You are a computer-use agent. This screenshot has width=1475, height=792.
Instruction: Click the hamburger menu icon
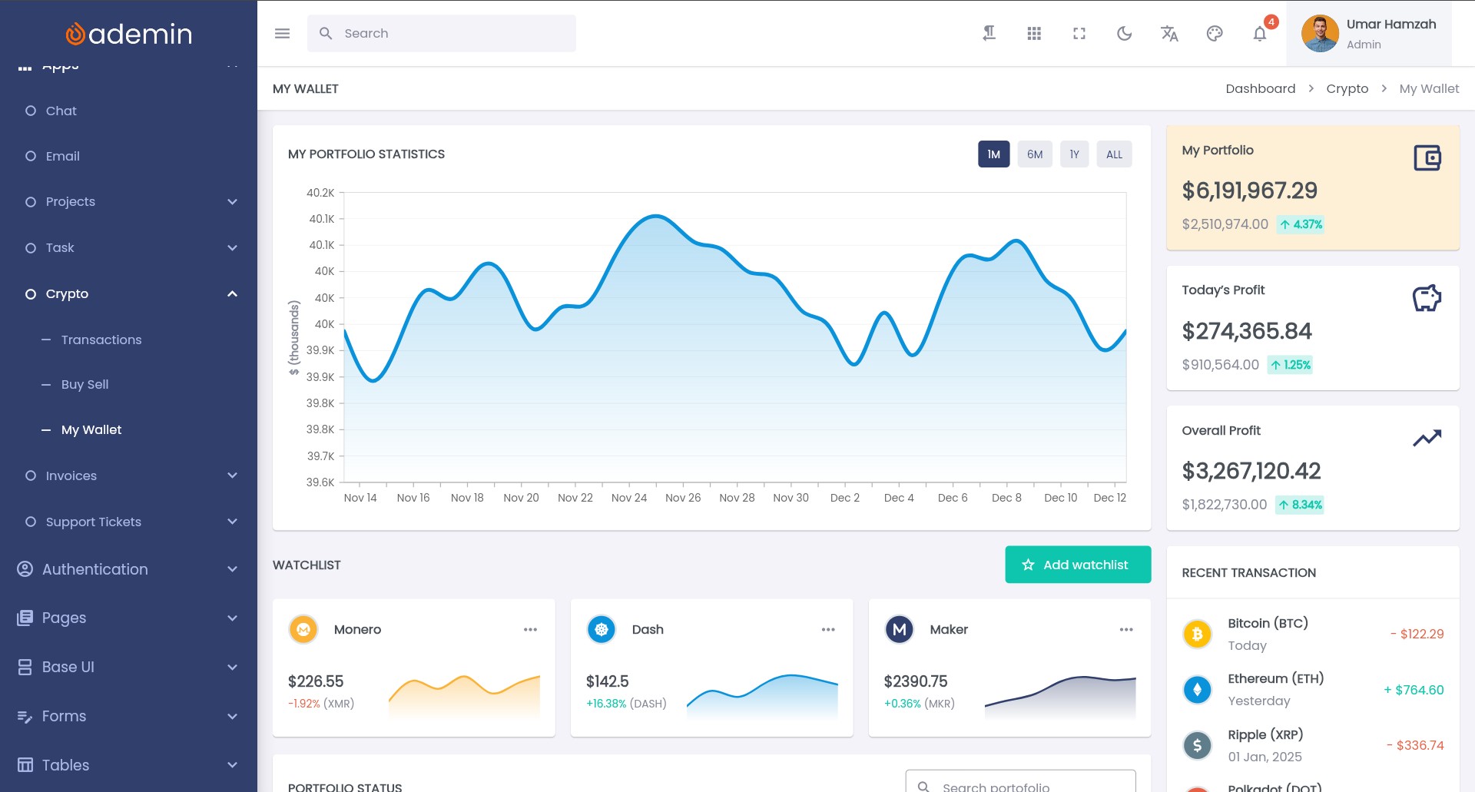tap(282, 34)
